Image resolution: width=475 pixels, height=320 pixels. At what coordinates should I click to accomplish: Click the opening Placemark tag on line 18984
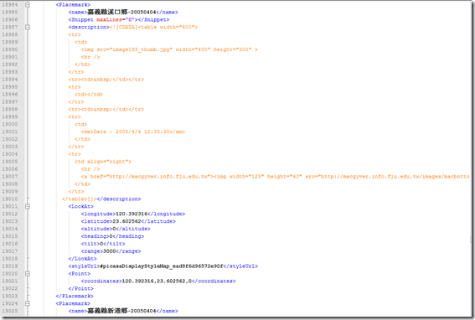click(73, 4)
